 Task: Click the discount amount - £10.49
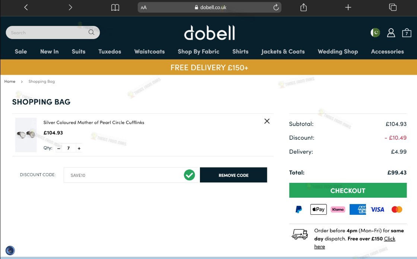pyautogui.click(x=395, y=138)
